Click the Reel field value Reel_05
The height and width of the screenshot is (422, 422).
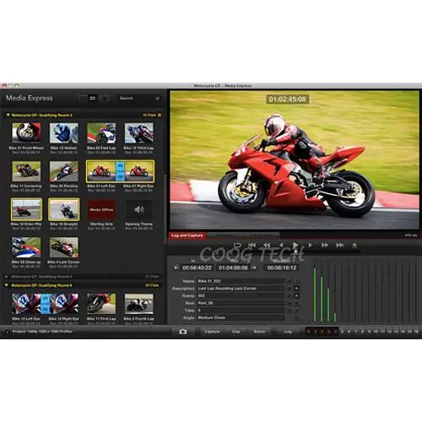[x=241, y=303]
